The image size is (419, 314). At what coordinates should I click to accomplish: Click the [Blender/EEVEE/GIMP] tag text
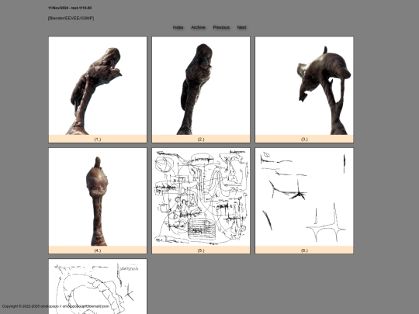pos(71,18)
